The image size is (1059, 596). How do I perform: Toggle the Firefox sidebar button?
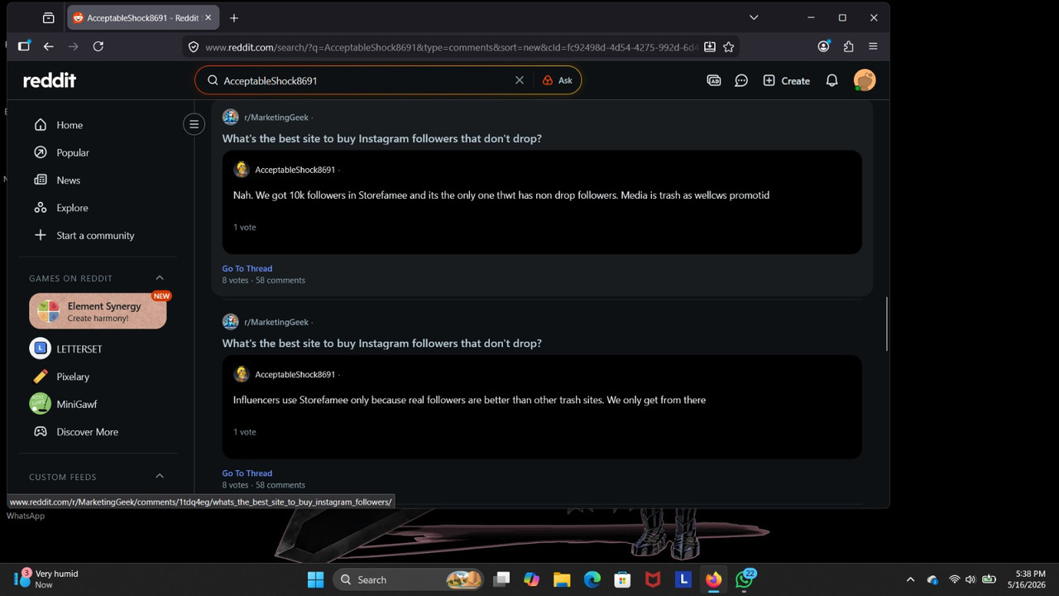point(23,46)
